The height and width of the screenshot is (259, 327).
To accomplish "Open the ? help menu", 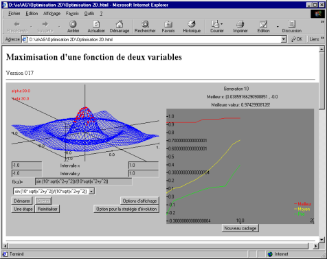I will pos(101,14).
